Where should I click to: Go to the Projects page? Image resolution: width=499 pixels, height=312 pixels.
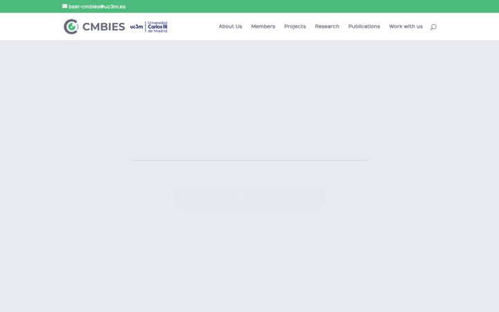pos(295,26)
